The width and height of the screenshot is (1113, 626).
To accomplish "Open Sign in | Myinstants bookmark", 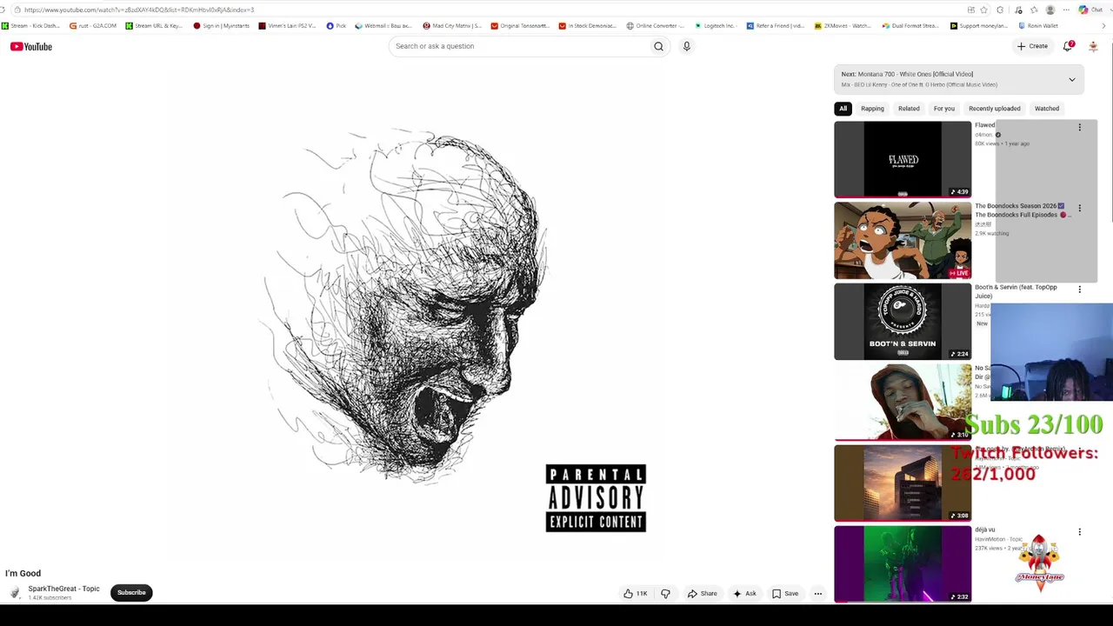I will 221,26.
